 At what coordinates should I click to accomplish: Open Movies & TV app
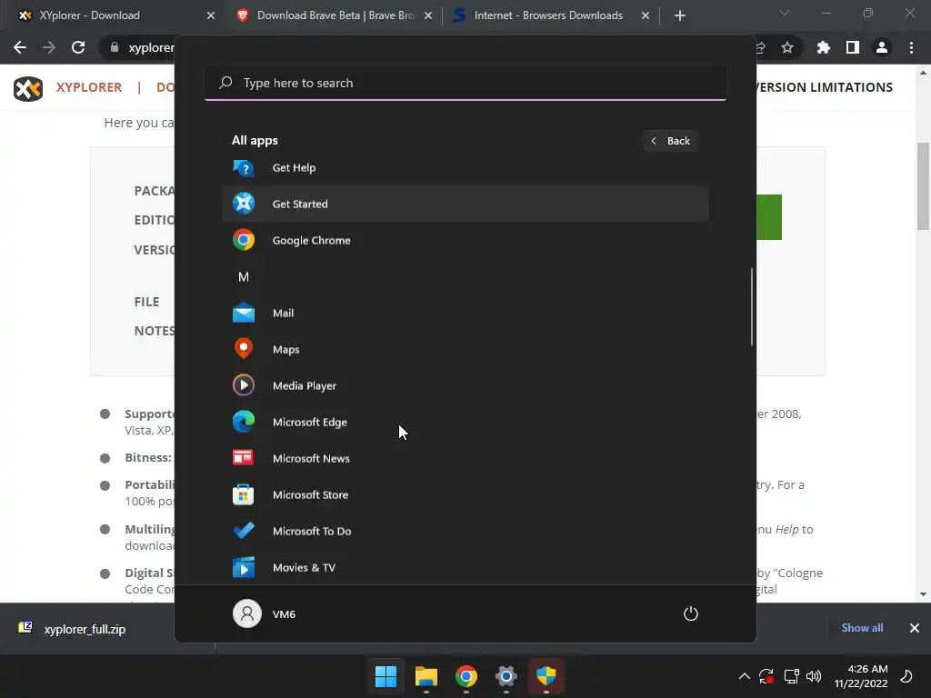click(x=465, y=567)
